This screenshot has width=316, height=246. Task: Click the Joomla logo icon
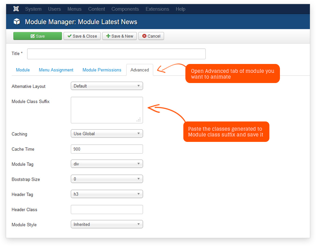coord(15,9)
